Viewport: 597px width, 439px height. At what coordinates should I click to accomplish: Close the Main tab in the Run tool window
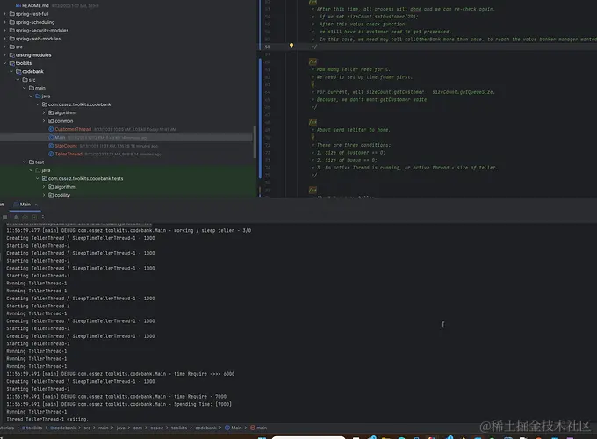click(x=36, y=205)
